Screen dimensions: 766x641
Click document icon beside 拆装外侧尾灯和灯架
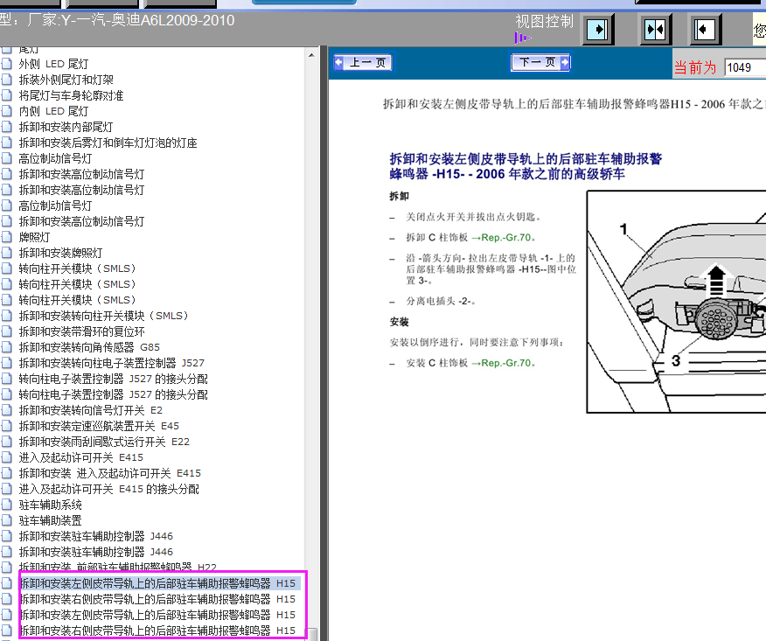[x=6, y=80]
